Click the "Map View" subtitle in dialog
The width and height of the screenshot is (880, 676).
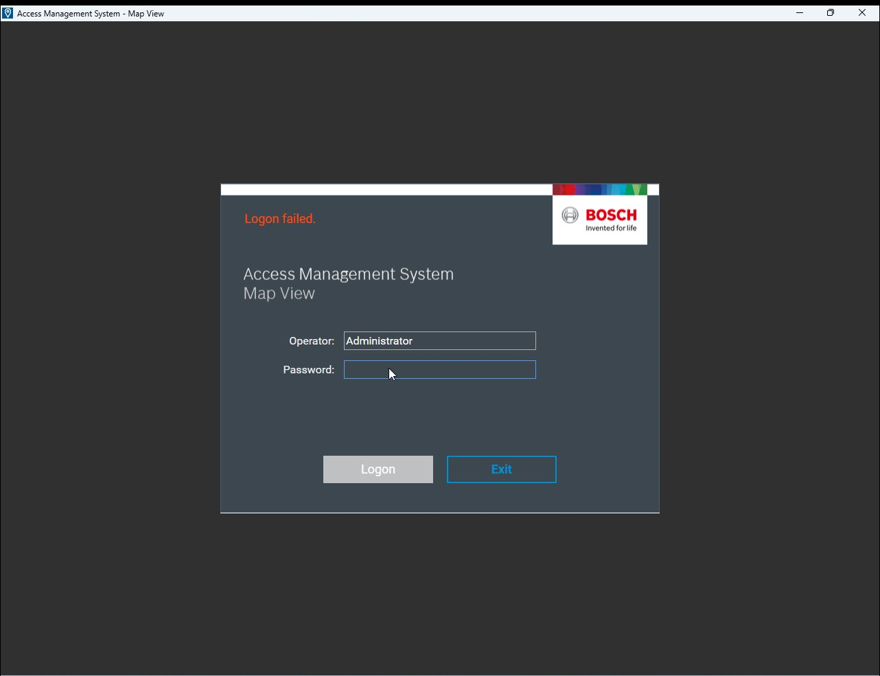[279, 293]
